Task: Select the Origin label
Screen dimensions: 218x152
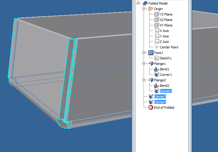Action: click(158, 9)
